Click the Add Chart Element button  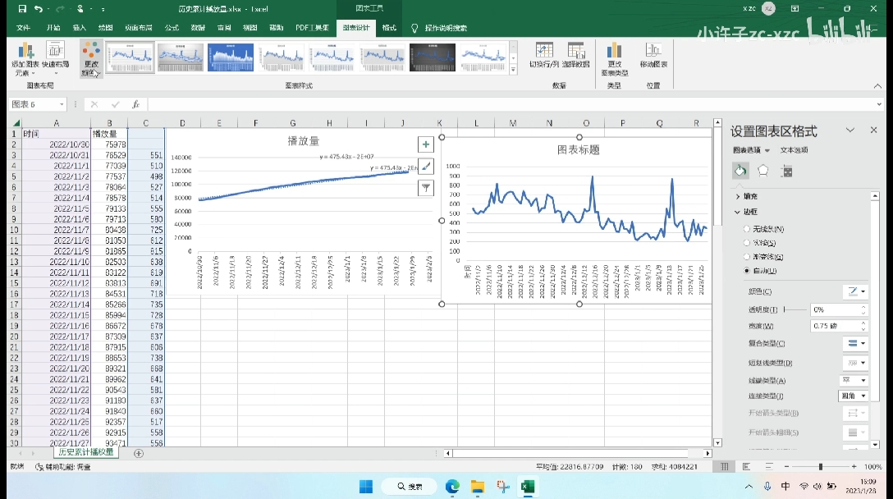[25, 59]
